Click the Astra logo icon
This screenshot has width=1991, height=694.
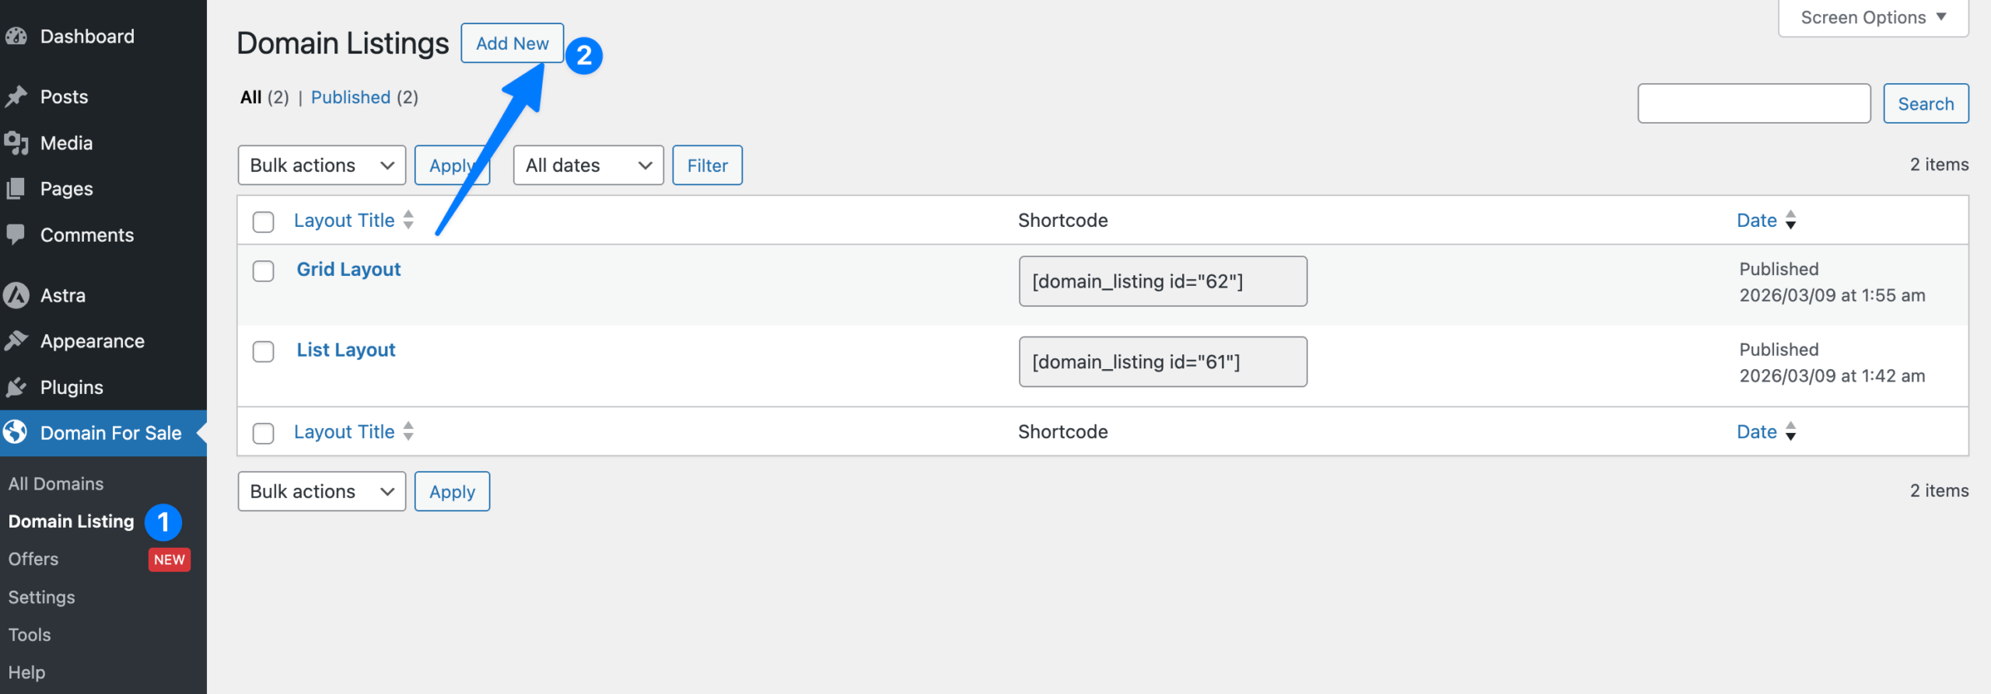[x=16, y=295]
